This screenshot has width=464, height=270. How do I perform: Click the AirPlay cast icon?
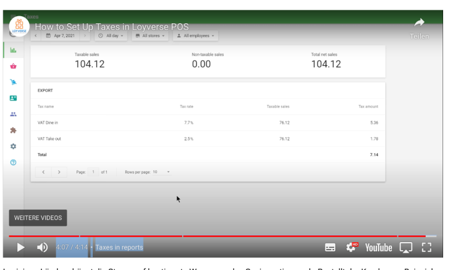tap(405, 247)
